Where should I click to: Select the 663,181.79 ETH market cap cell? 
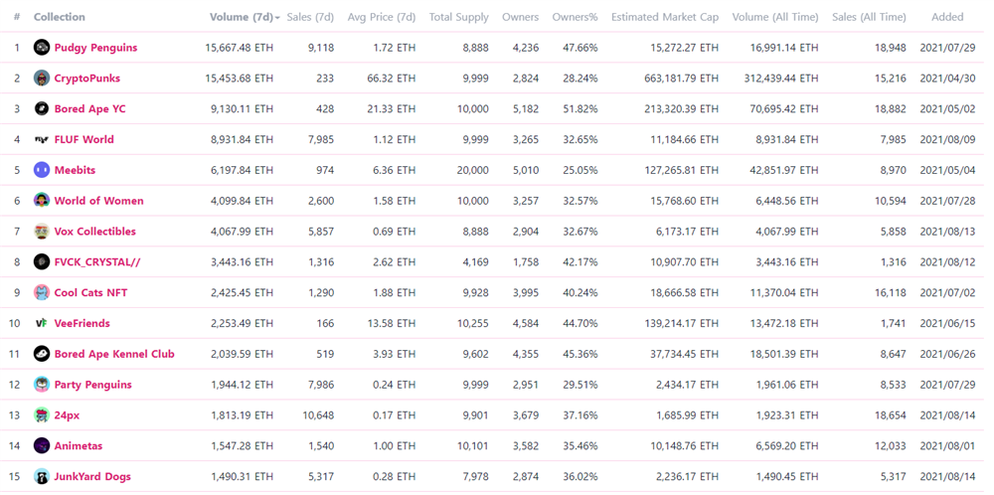[682, 78]
